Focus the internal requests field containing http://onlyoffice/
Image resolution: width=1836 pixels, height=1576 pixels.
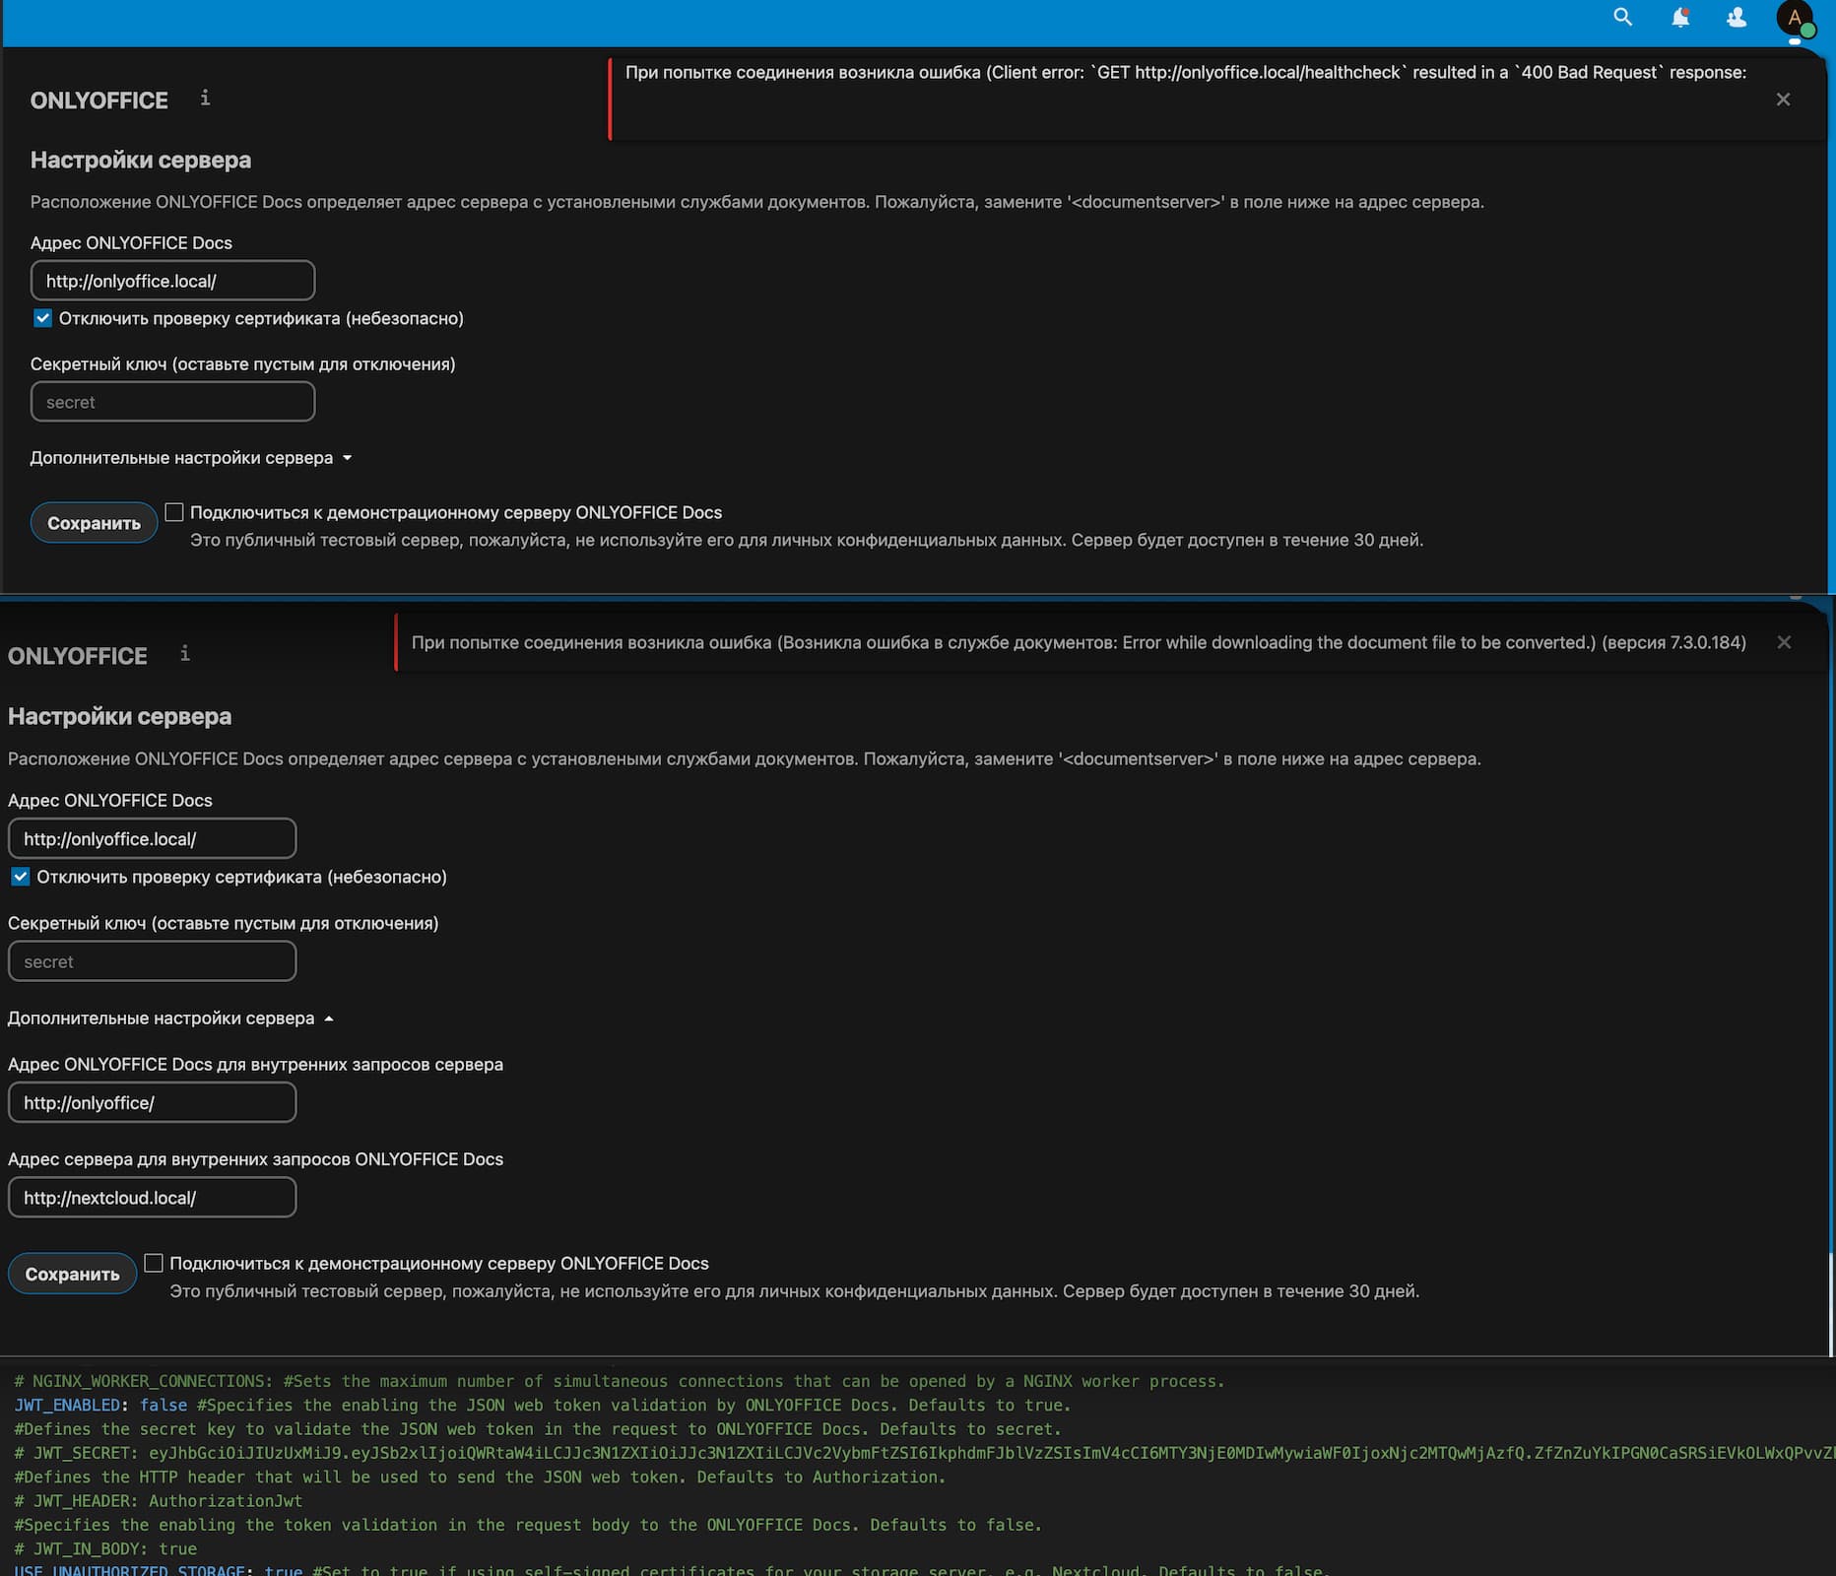(x=152, y=1102)
